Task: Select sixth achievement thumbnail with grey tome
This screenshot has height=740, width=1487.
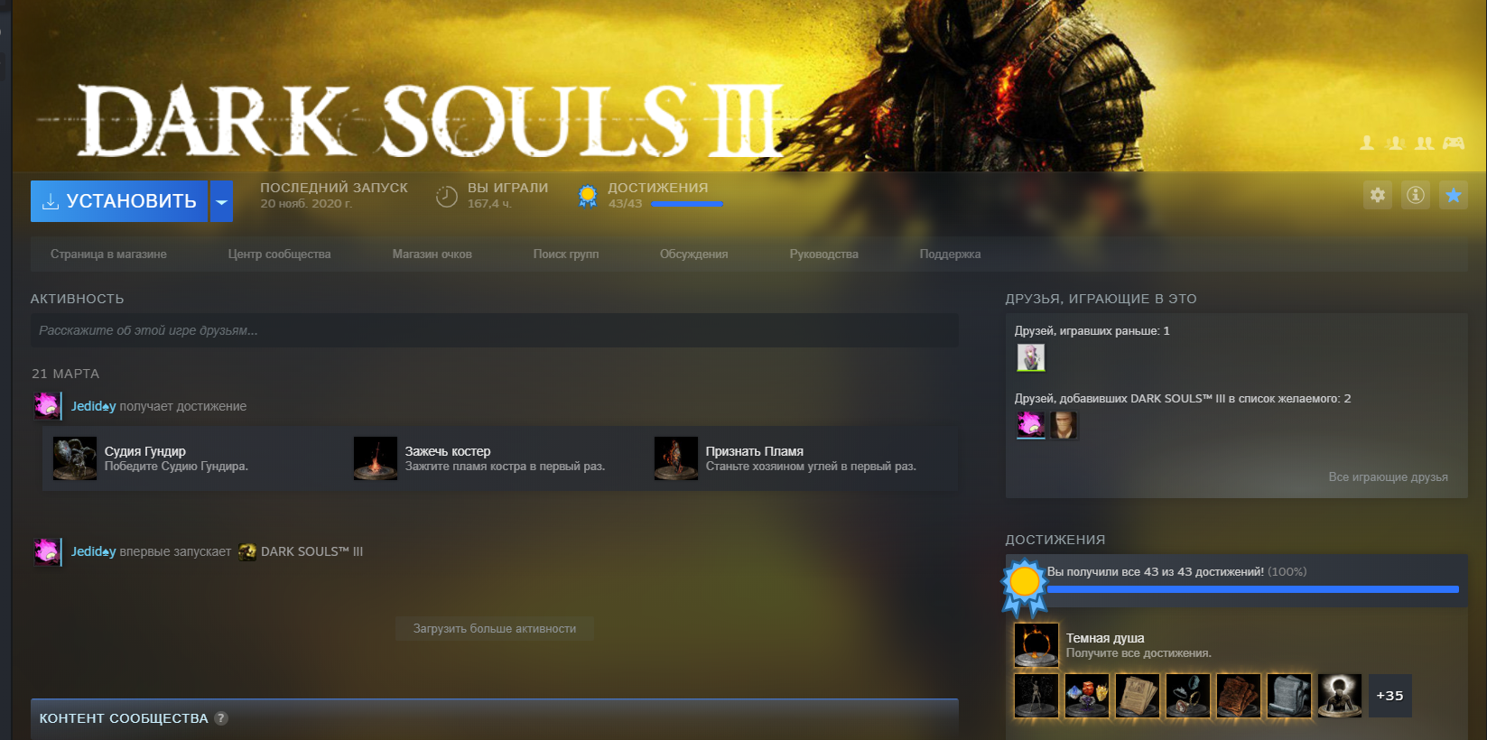Action: 1289,696
